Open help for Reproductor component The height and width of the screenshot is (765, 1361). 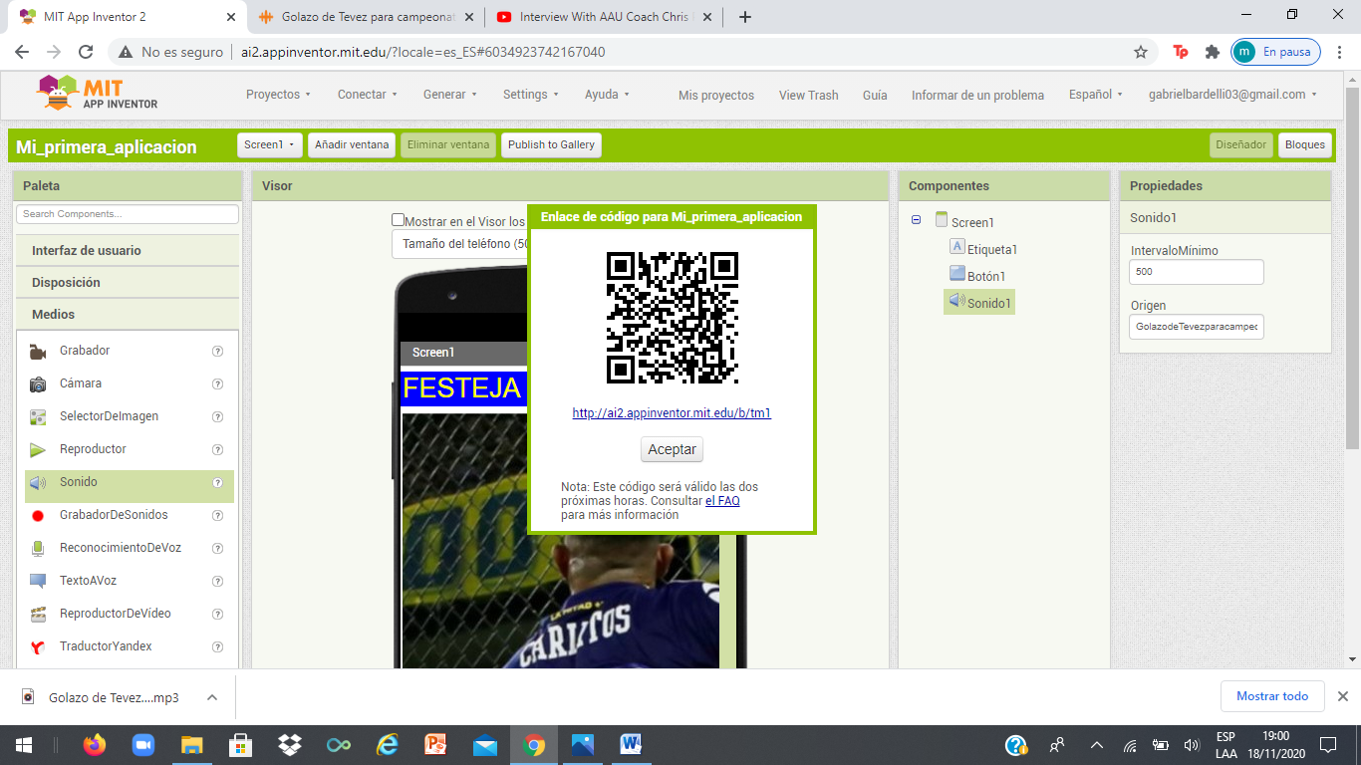coord(217,449)
